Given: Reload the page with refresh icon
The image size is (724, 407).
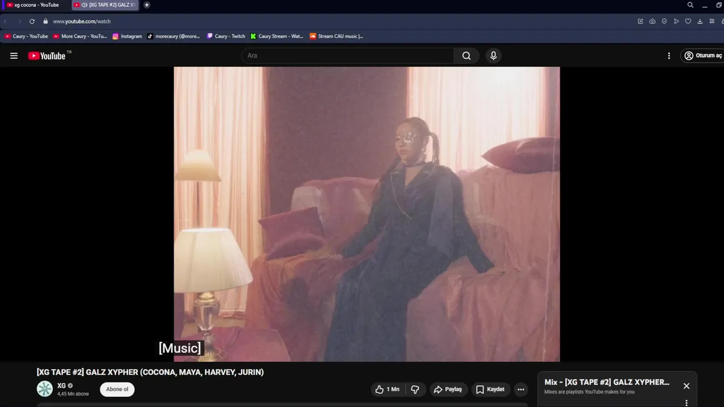Looking at the screenshot, I should [x=32, y=21].
